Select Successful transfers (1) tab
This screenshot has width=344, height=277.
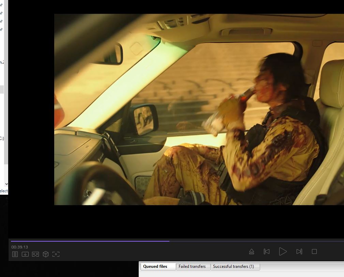(234, 266)
